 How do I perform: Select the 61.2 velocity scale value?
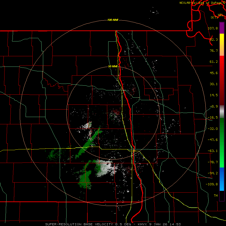click(x=214, y=62)
